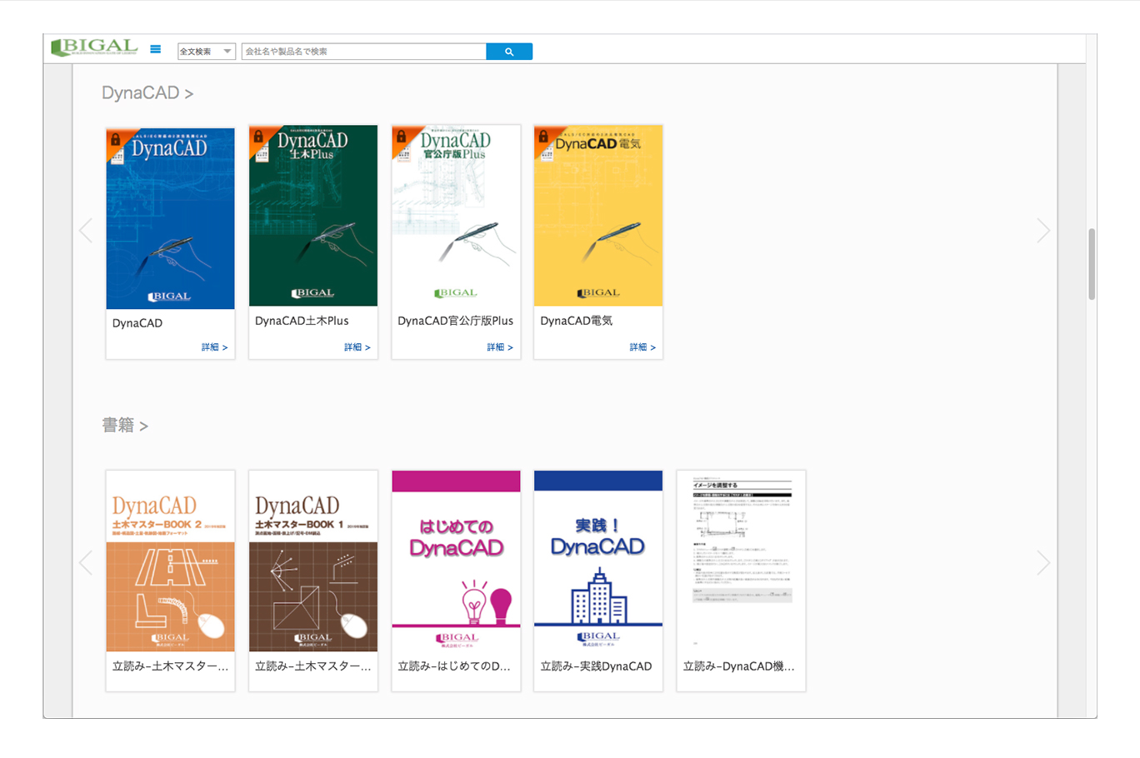Advance DynaCAD carousel with right arrow
Screen dimensions: 1140x758
point(1042,231)
